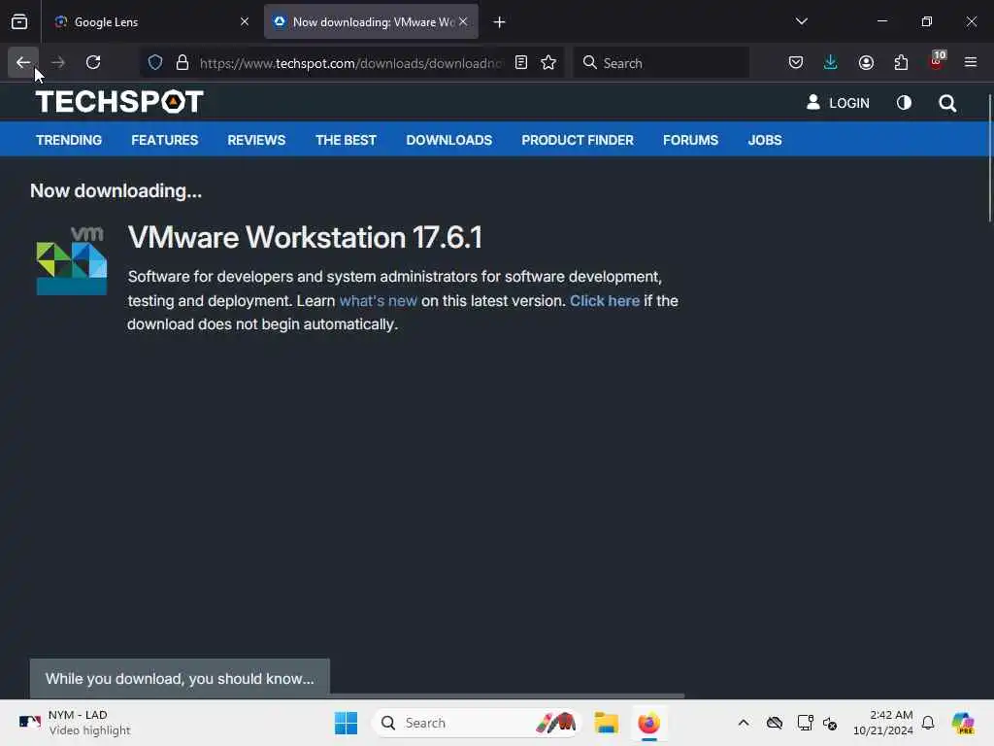Viewport: 994px width, 746px height.
Task: Open THE BEST menu
Action: pyautogui.click(x=347, y=140)
